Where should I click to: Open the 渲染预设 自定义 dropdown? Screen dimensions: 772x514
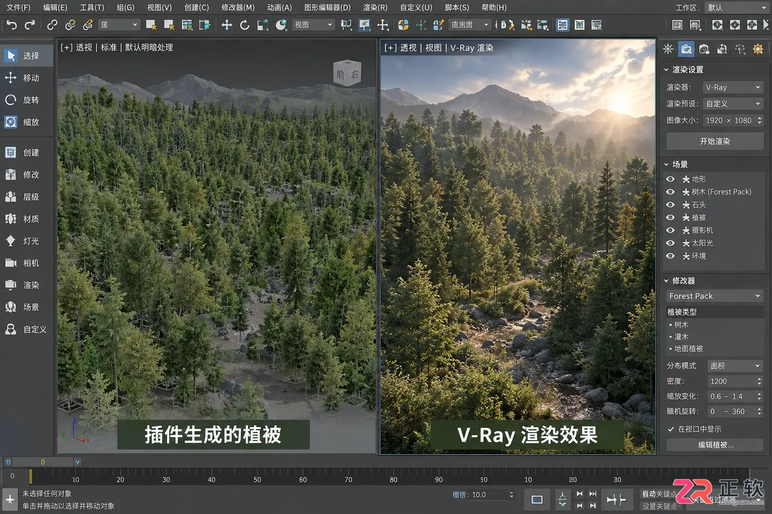(x=733, y=104)
